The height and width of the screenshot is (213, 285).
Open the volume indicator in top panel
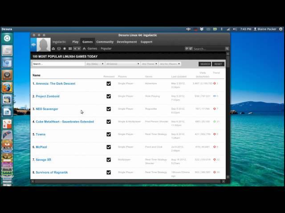pyautogui.click(x=235, y=29)
